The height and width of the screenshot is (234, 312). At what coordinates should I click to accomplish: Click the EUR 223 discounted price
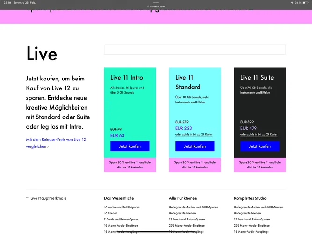pos(183,128)
